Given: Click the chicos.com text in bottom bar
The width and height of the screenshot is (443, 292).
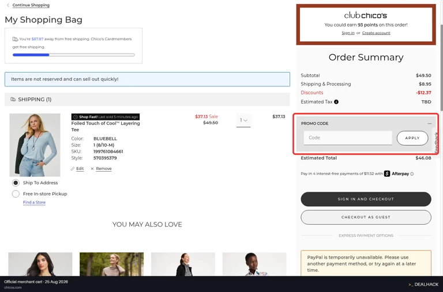Looking at the screenshot, I should tap(13, 287).
